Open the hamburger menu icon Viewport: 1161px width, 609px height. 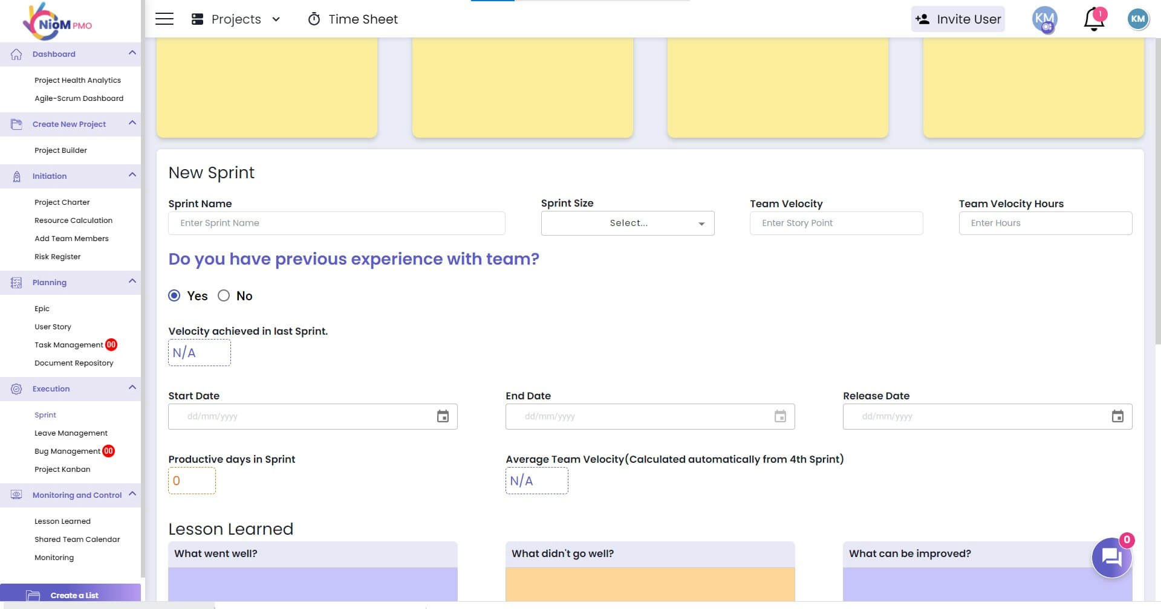coord(164,19)
